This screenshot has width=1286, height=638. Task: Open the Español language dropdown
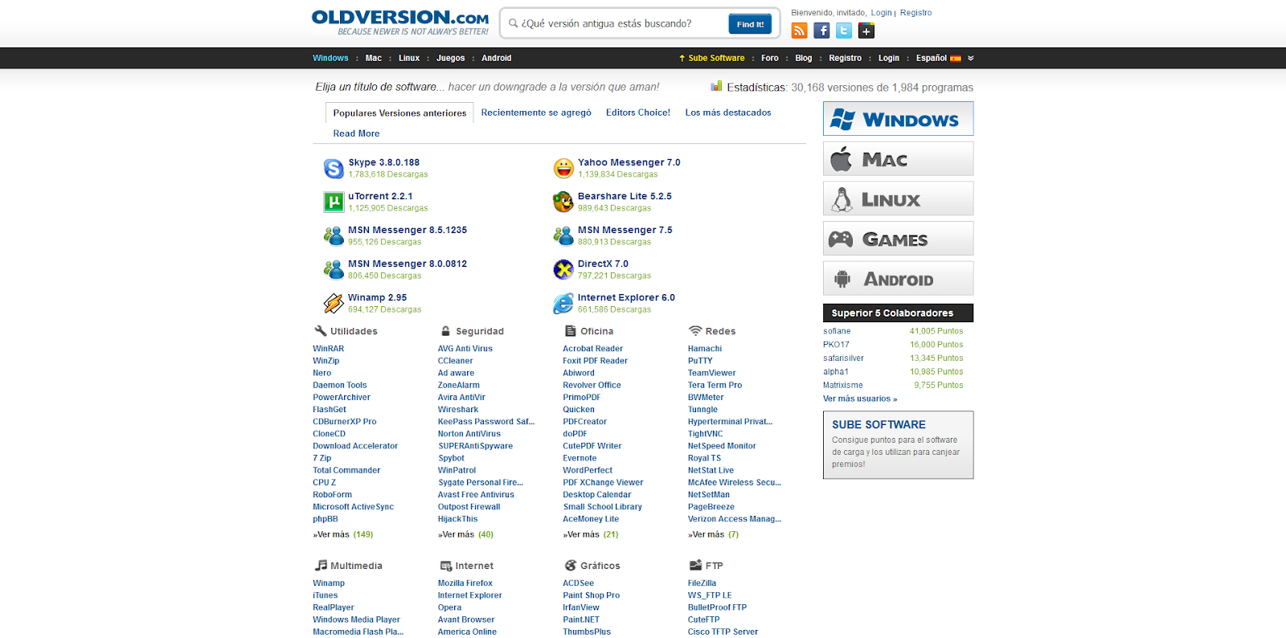938,58
